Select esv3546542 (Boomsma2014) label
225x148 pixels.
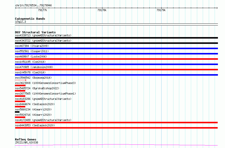[33, 78]
